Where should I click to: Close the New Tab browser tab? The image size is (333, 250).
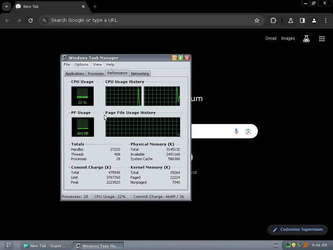pos(83,7)
